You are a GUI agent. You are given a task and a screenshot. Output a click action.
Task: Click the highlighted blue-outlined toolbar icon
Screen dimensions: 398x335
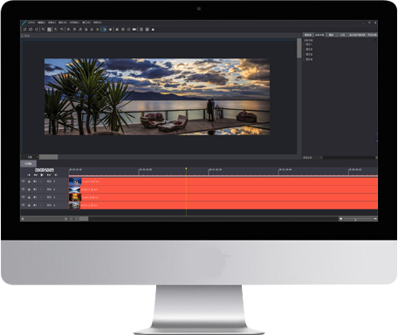(104, 30)
